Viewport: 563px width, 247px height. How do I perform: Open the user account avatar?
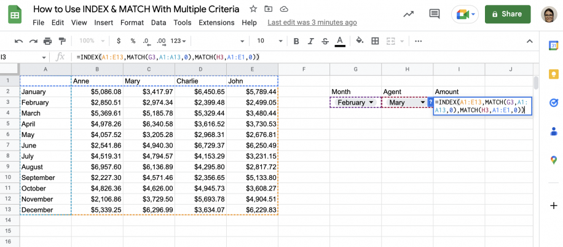tap(549, 14)
